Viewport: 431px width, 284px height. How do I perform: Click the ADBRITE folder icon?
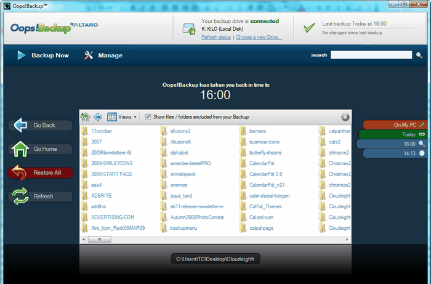coord(84,196)
